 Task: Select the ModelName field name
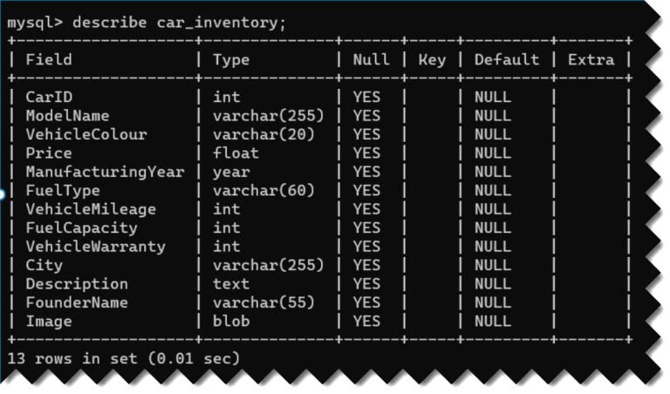pyautogui.click(x=67, y=116)
